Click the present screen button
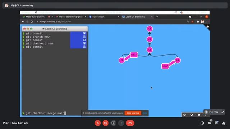This screenshot has width=230, height=129. point(113,123)
